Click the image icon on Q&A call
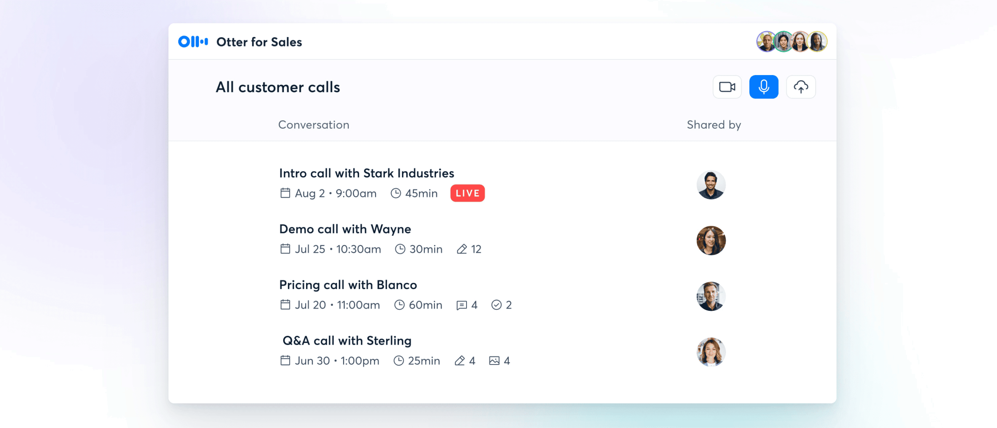This screenshot has width=997, height=428. tap(494, 361)
